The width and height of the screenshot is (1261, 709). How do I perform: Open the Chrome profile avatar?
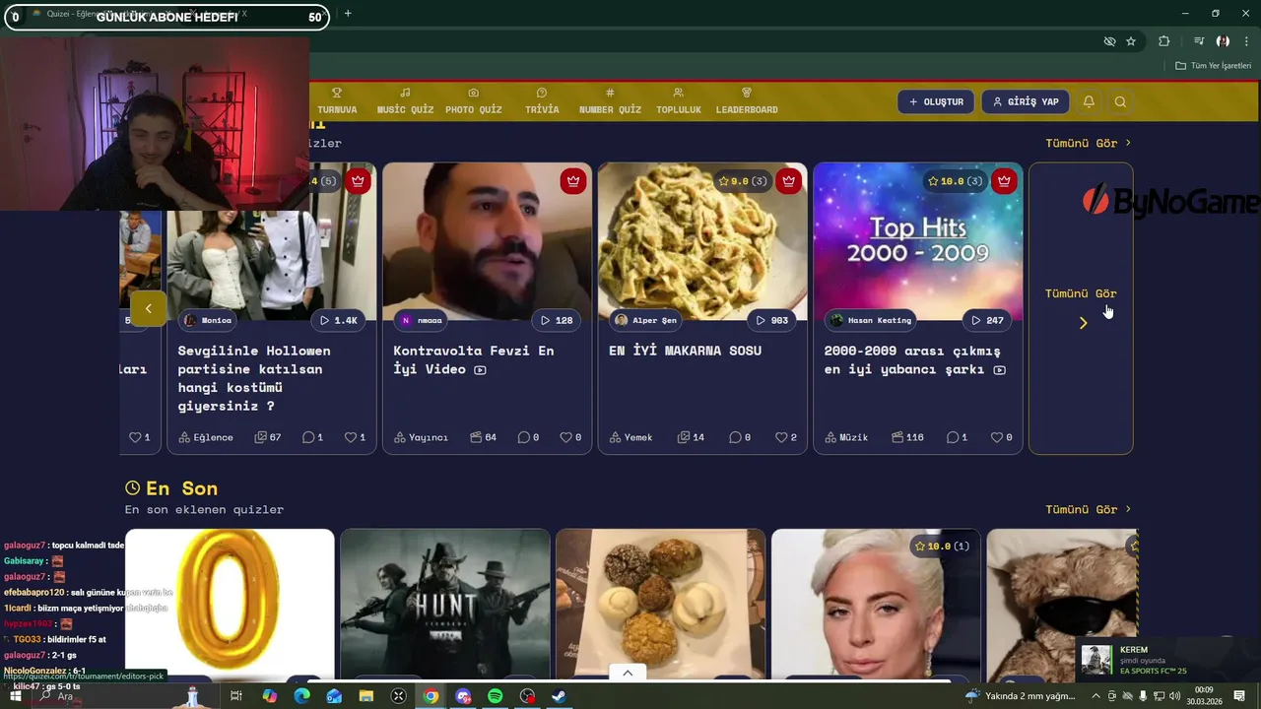pyautogui.click(x=1223, y=41)
